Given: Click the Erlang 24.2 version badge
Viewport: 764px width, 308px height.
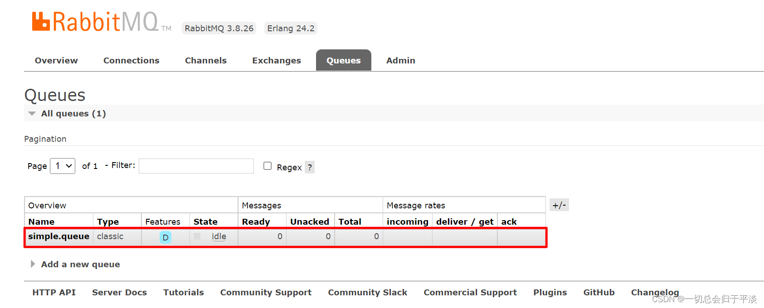Looking at the screenshot, I should pos(291,28).
